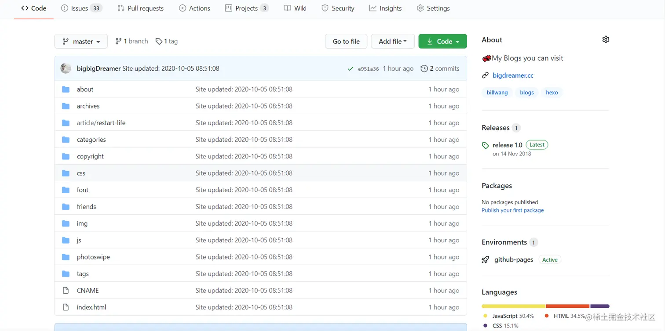
Task: Click the bigbigDreamer author name
Action: (99, 68)
